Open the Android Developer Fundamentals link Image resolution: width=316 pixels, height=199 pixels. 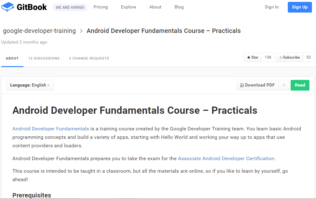pyautogui.click(x=50, y=128)
